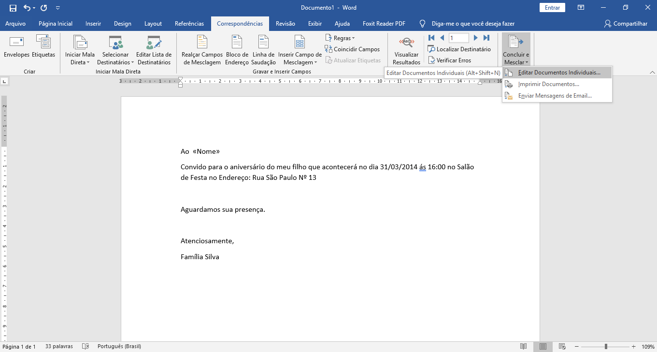Click Verificar Erros button
The image size is (657, 352).
[449, 60]
